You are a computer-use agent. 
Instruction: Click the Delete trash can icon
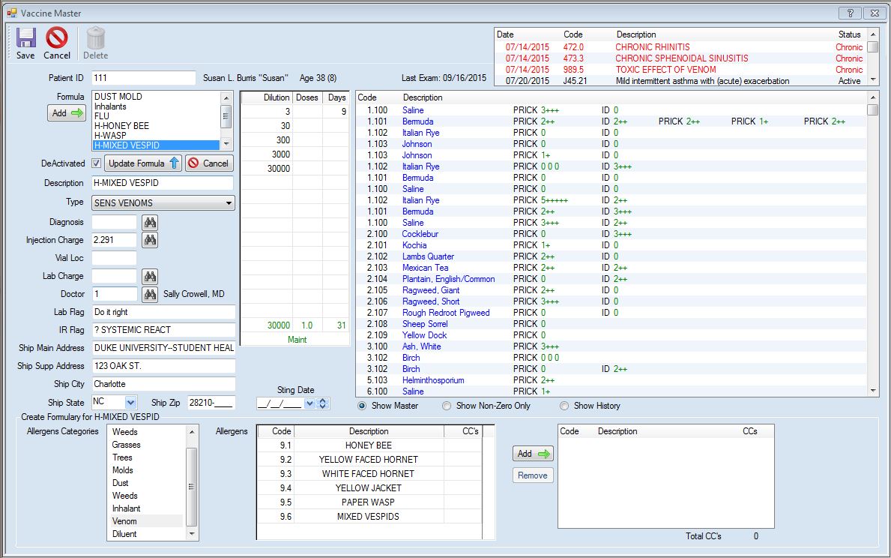tap(95, 39)
